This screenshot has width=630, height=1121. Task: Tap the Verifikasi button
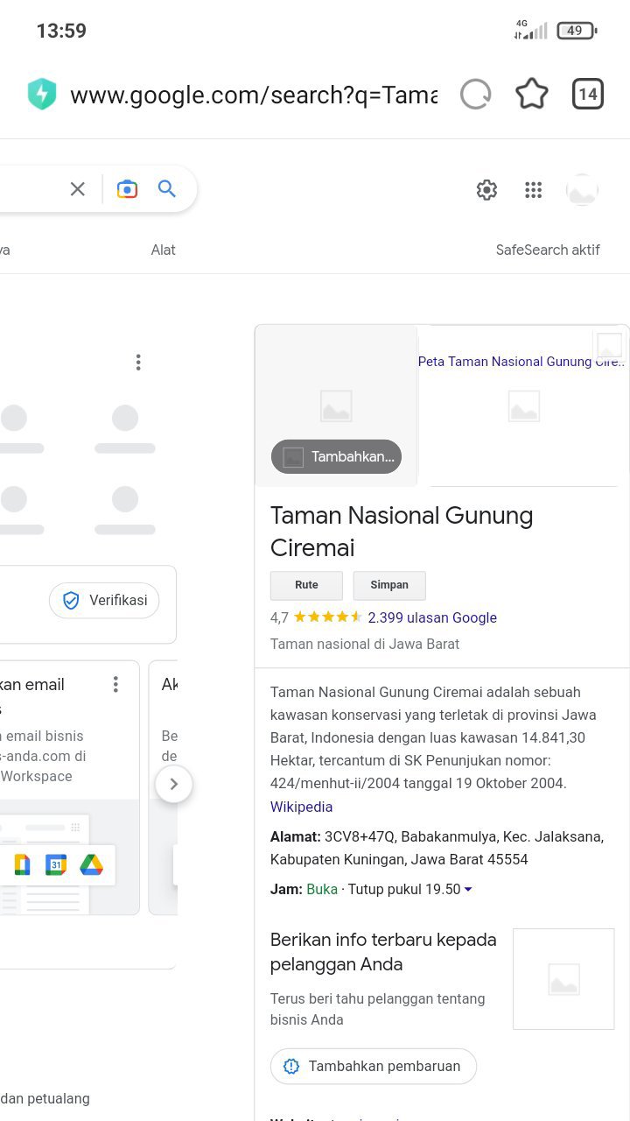click(104, 601)
